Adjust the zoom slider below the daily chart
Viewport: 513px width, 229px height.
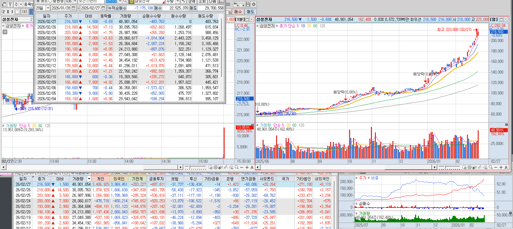(x=449, y=167)
